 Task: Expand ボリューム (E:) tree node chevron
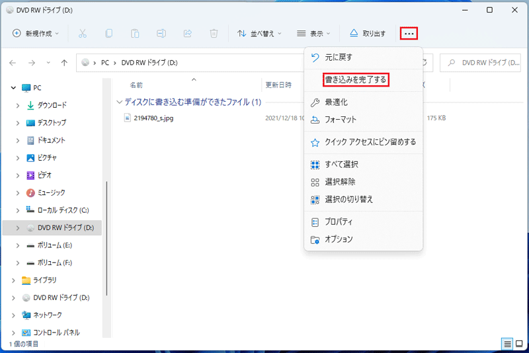[18, 245]
